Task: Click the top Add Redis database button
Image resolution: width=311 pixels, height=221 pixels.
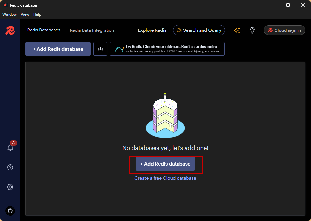Action: [58, 49]
